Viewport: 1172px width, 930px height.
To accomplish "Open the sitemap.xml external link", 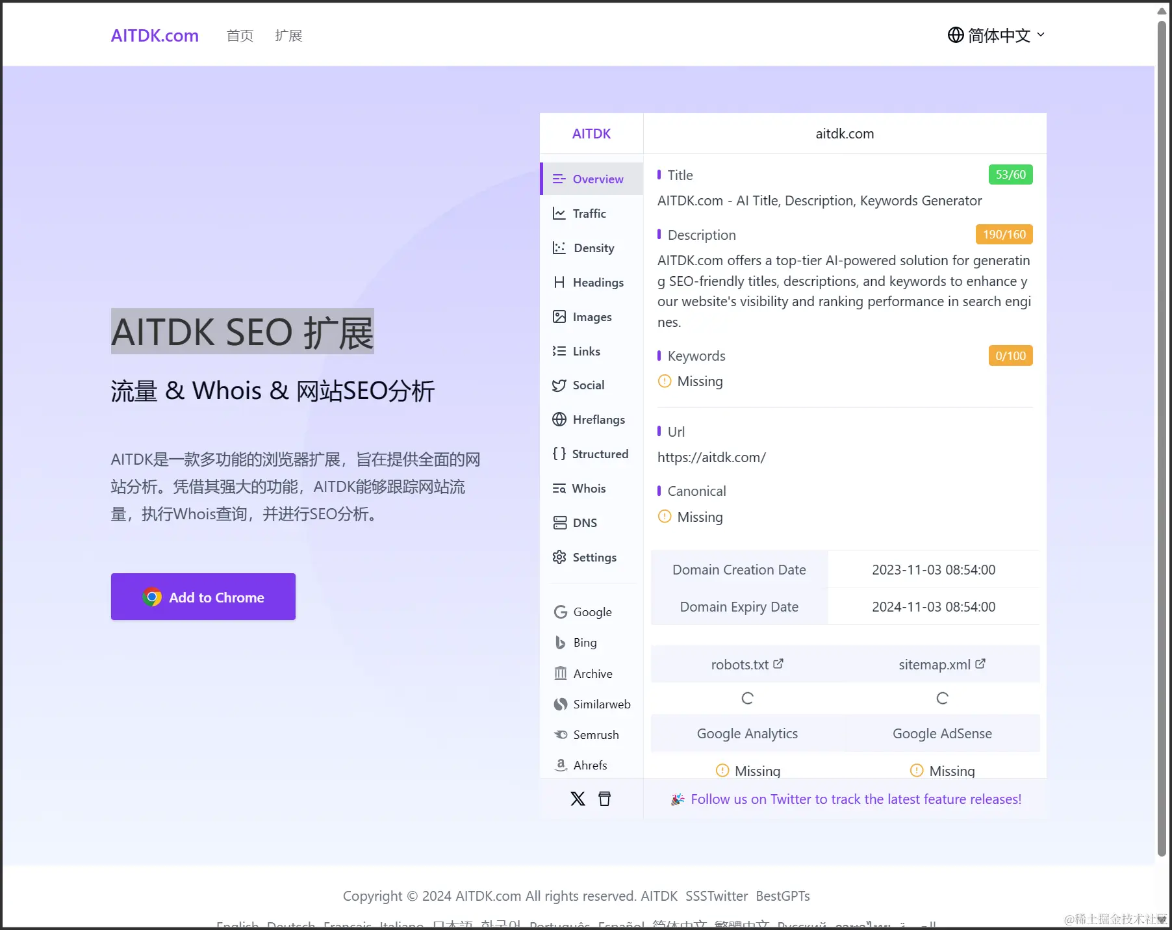I will pos(942,664).
